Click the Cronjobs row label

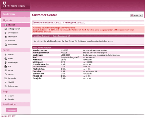click(37, 78)
